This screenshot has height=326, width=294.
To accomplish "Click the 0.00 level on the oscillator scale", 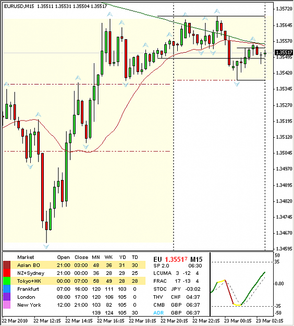I will coord(279,284).
